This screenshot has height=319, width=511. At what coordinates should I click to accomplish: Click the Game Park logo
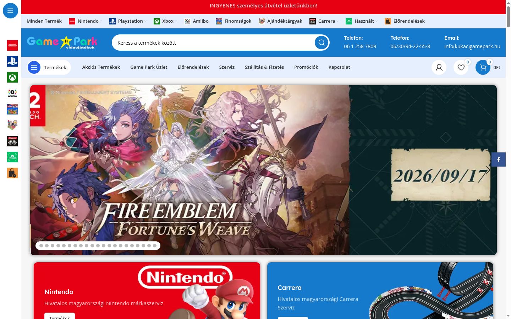click(x=62, y=43)
